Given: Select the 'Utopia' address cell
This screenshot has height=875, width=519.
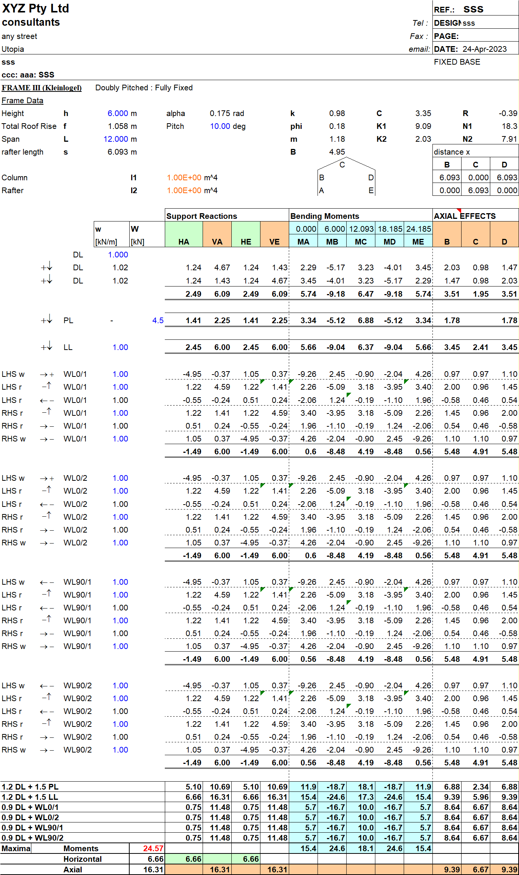Looking at the screenshot, I should [x=13, y=49].
